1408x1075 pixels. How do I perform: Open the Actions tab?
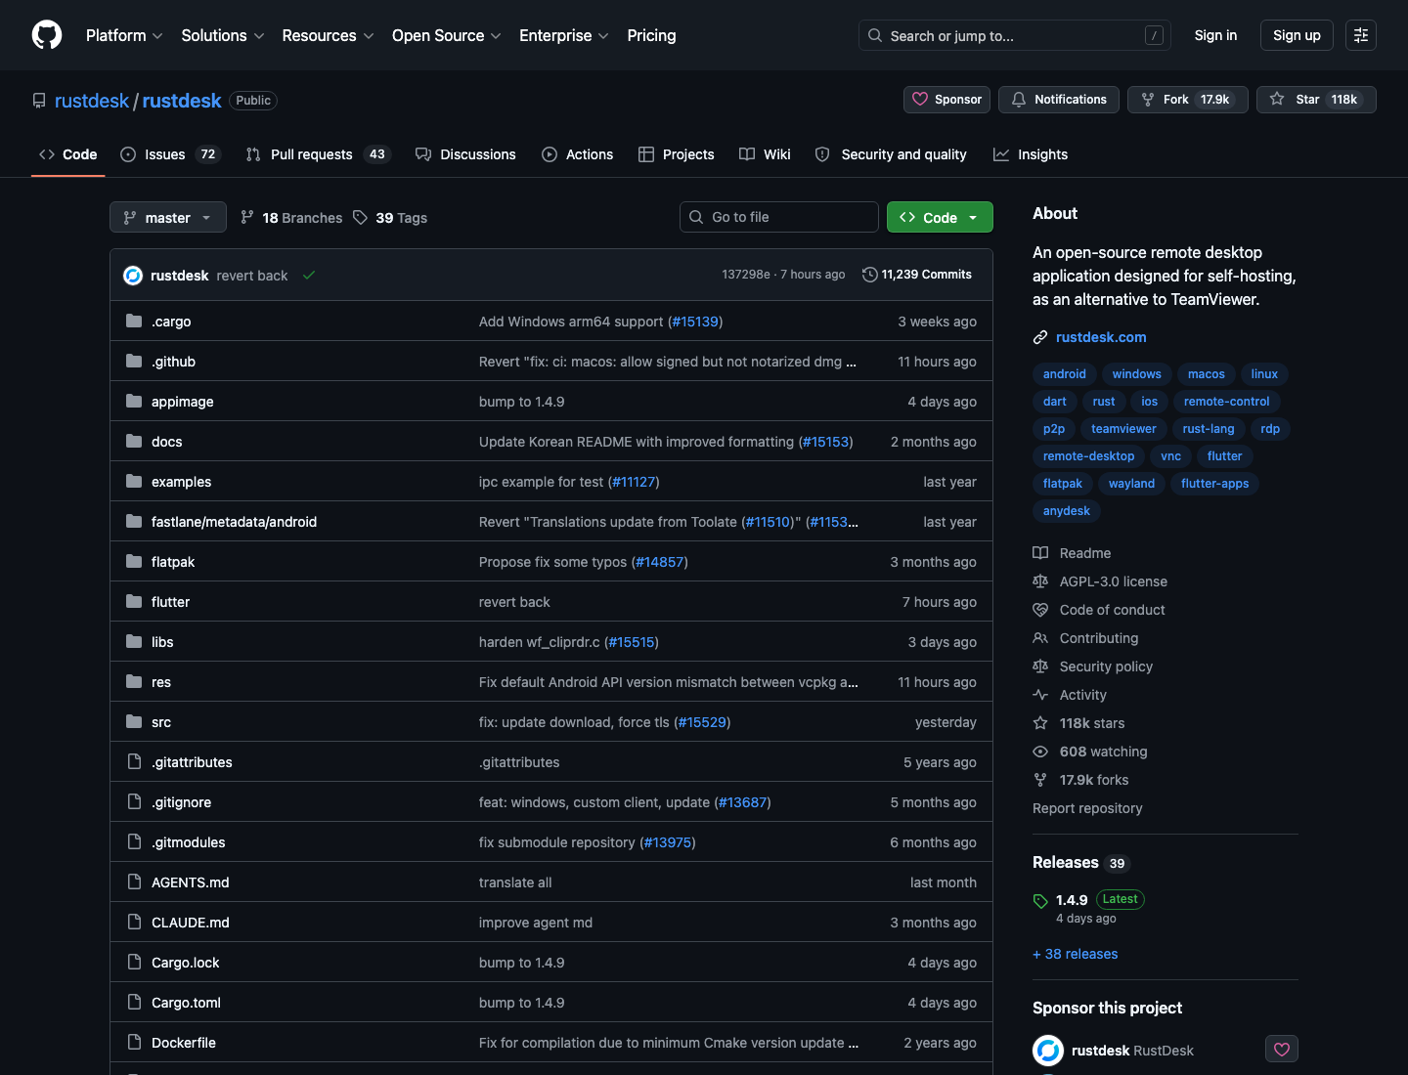pos(578,154)
